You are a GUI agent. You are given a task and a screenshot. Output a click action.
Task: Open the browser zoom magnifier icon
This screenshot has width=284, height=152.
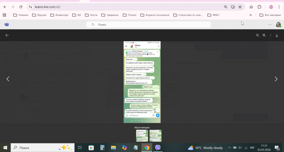click(x=226, y=7)
